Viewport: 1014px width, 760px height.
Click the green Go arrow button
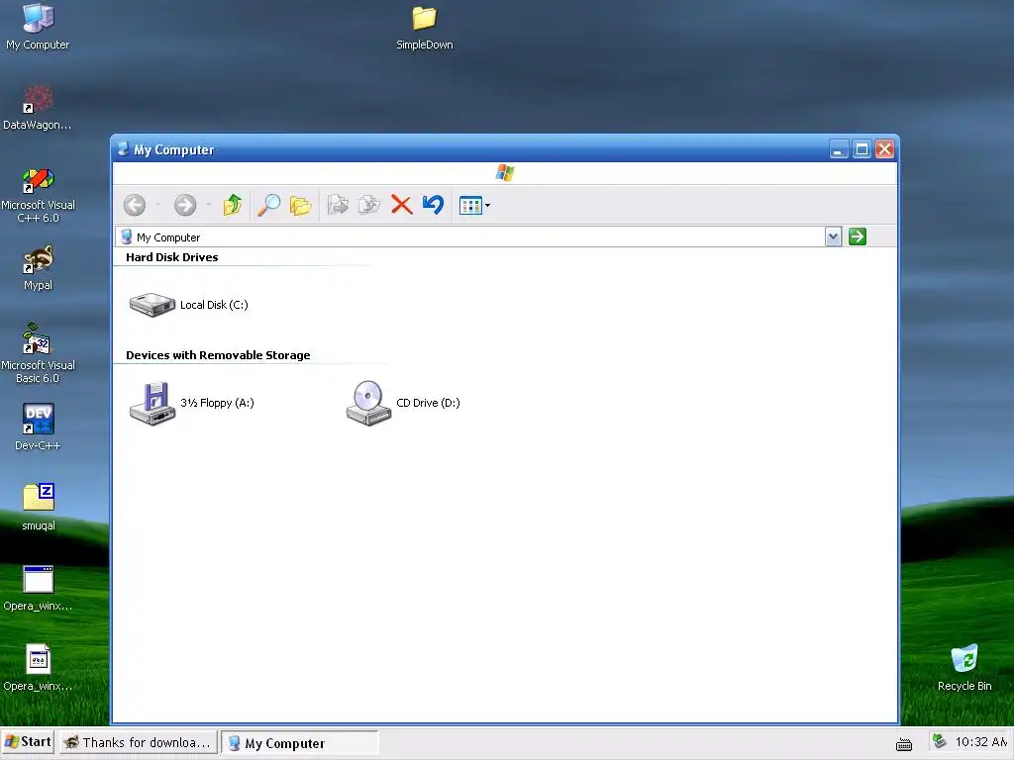point(858,237)
